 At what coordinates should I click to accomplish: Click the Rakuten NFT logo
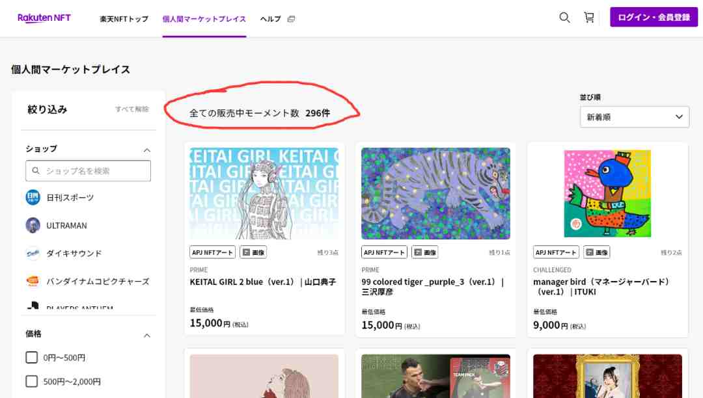click(x=44, y=18)
